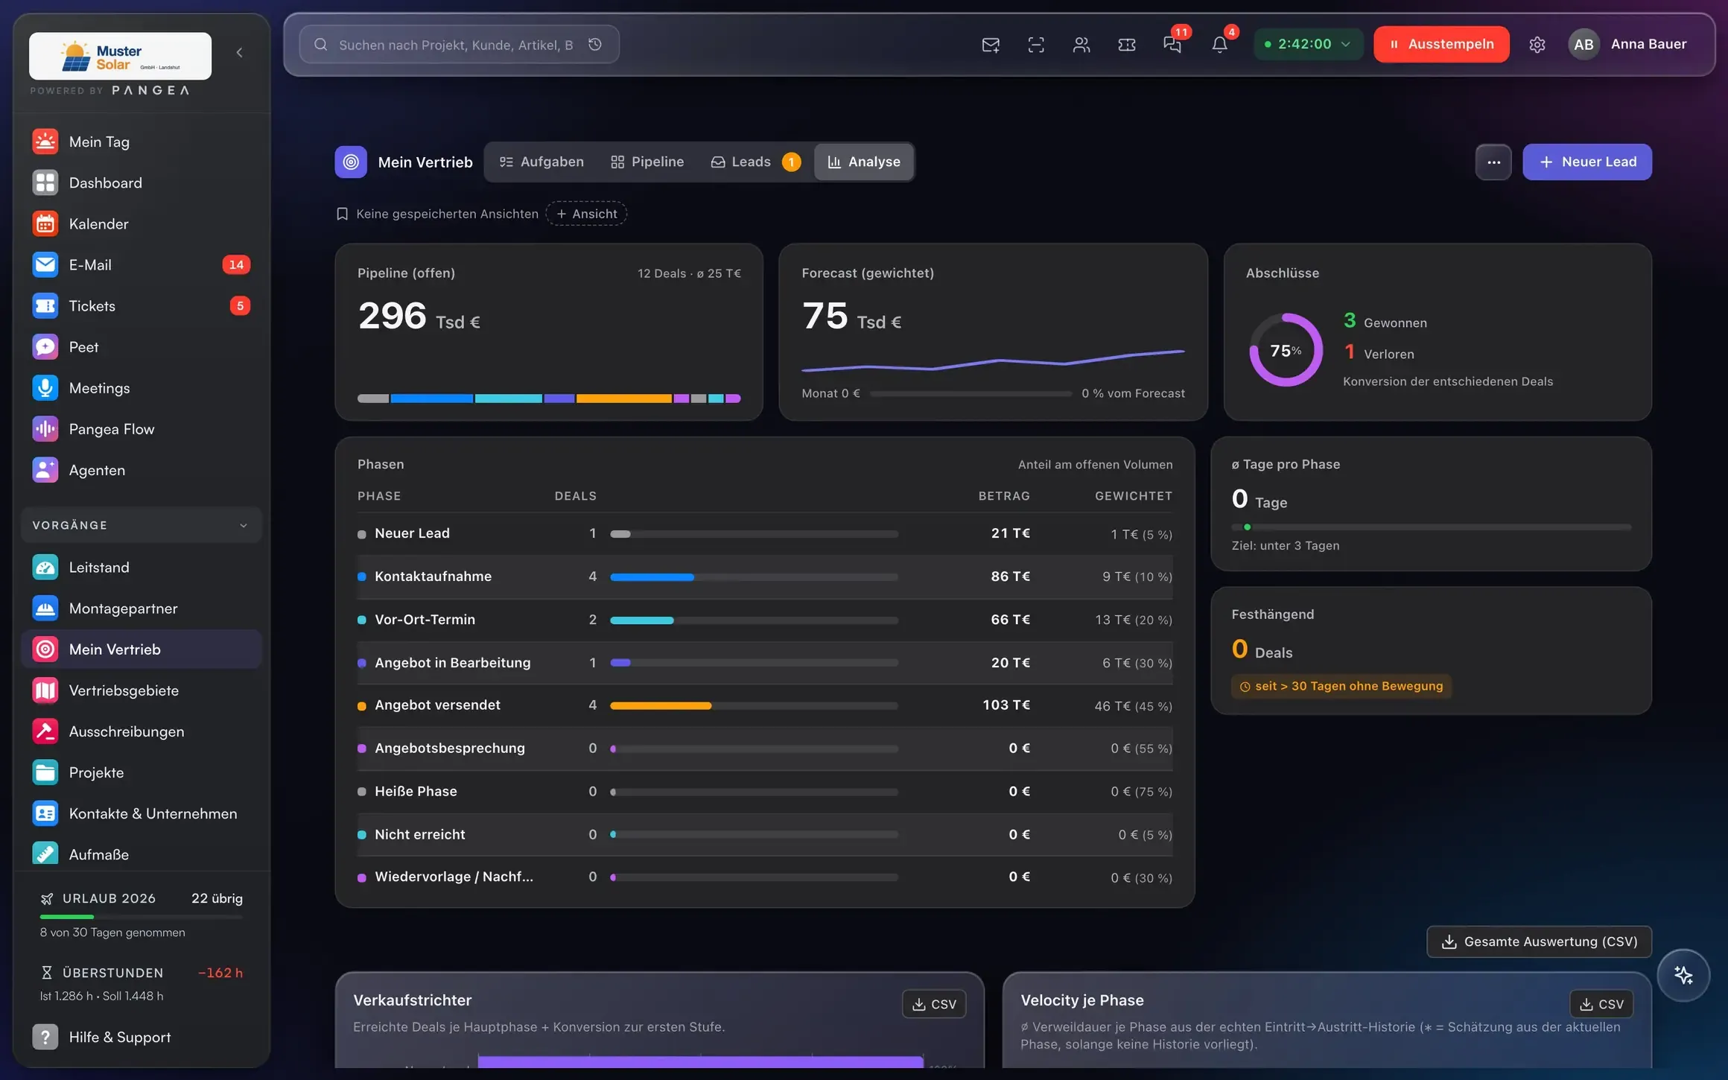Export Velocity je Phase as CSV

(1601, 1004)
